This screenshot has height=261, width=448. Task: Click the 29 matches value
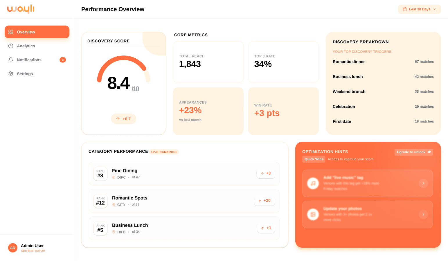point(424,107)
